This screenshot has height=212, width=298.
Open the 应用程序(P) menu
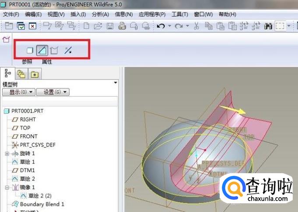[152, 14]
